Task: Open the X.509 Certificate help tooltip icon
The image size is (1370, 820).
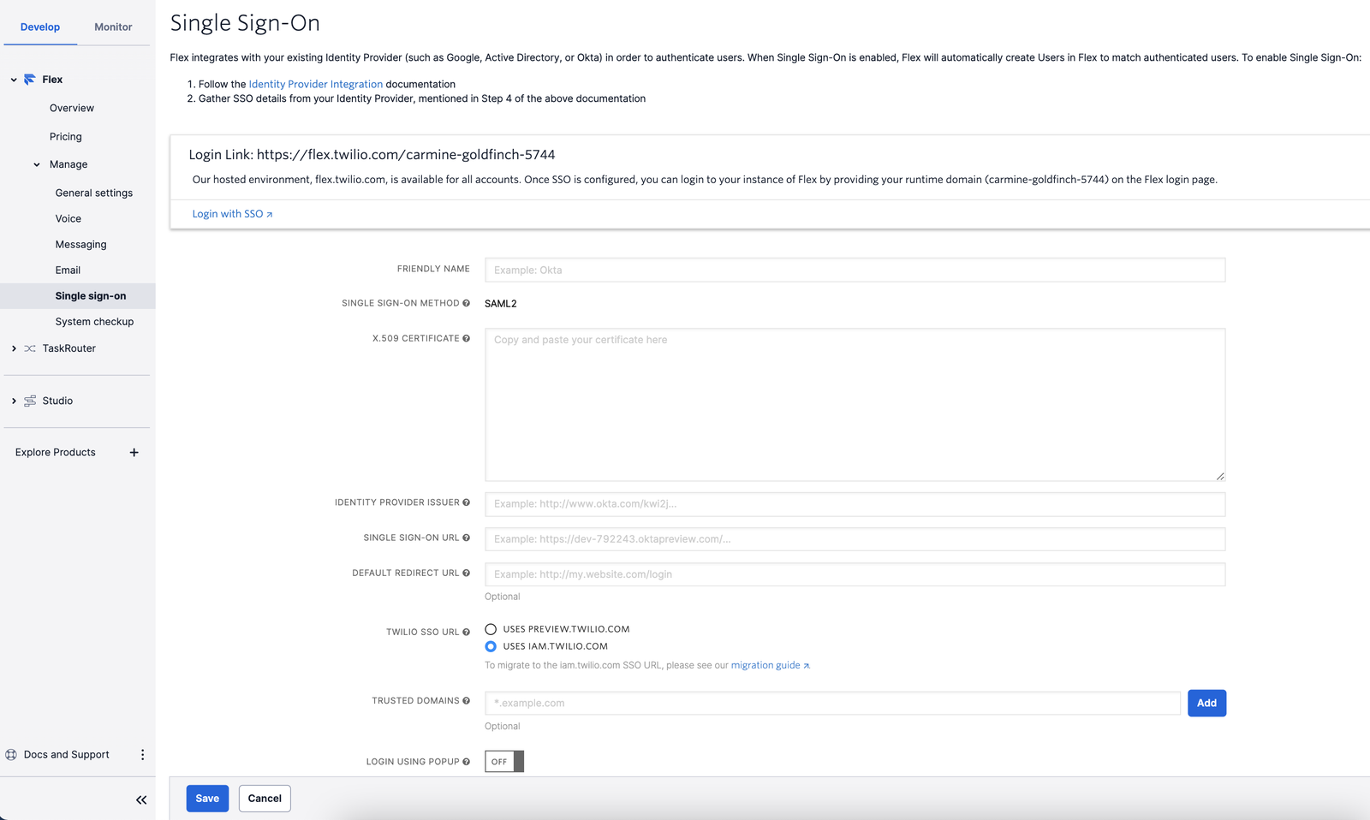Action: [x=467, y=338]
